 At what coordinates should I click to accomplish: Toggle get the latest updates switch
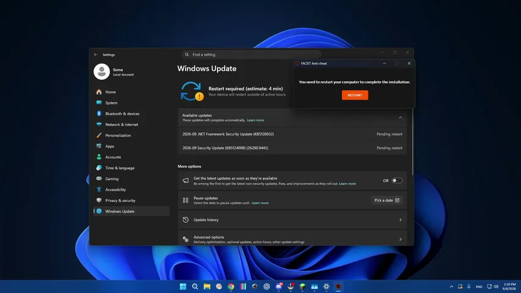click(x=397, y=181)
